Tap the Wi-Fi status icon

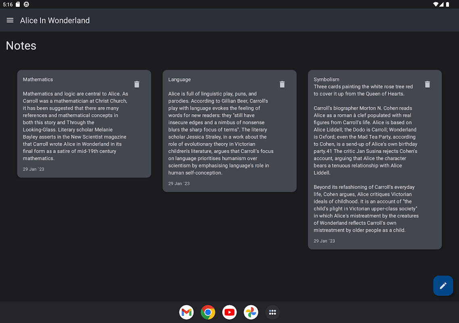coord(436,4)
